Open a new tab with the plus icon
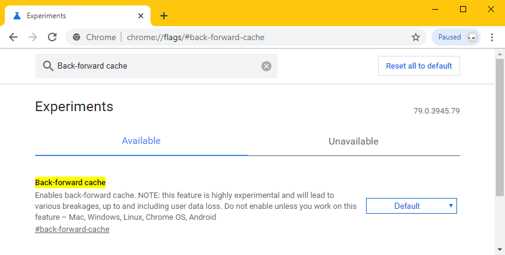Image resolution: width=505 pixels, height=255 pixels. pos(164,15)
